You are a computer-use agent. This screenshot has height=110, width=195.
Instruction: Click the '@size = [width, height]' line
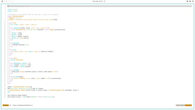20,36
